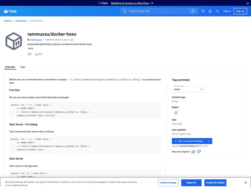Open the help question mark icon
Image resolution: width=251 pixels, height=187 pixels.
(203, 11)
